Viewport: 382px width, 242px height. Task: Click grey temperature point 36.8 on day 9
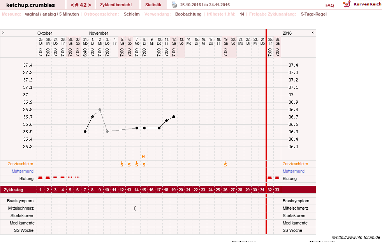100,110
